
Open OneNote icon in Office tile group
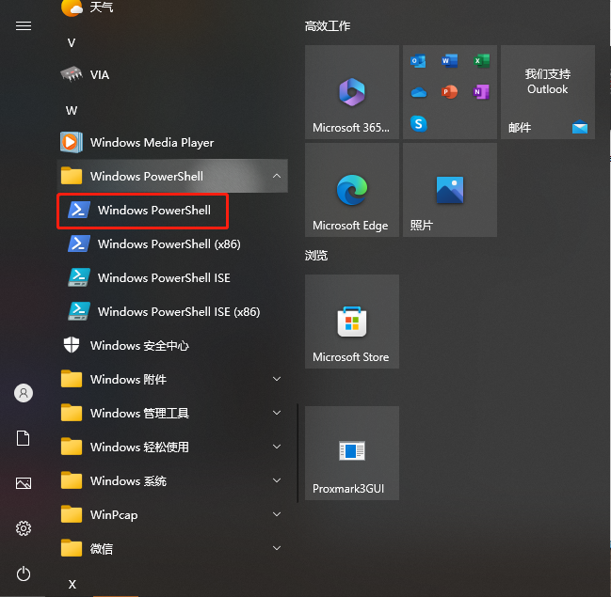pos(481,92)
